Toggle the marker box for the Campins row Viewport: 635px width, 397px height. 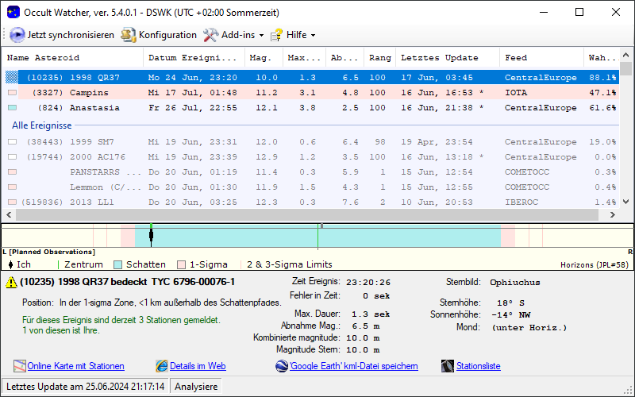tap(12, 93)
